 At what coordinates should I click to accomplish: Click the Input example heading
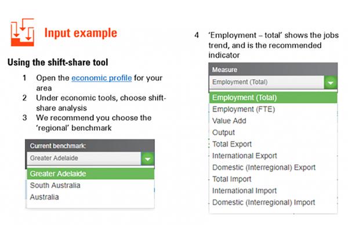point(81,33)
